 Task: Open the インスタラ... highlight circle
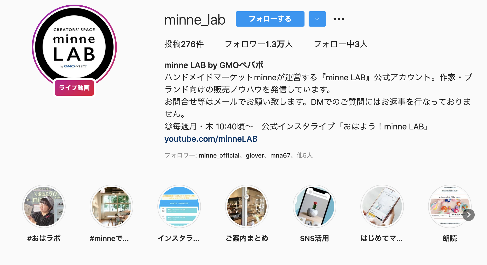click(179, 206)
